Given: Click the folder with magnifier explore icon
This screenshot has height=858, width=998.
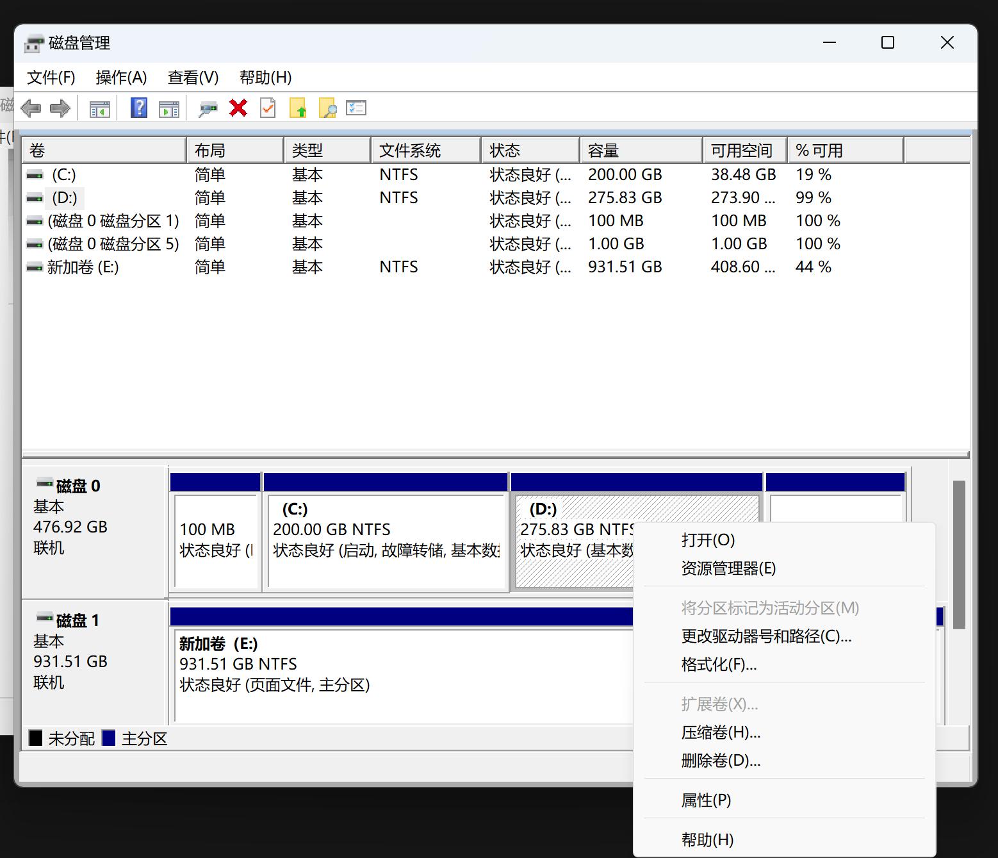Looking at the screenshot, I should 327,108.
